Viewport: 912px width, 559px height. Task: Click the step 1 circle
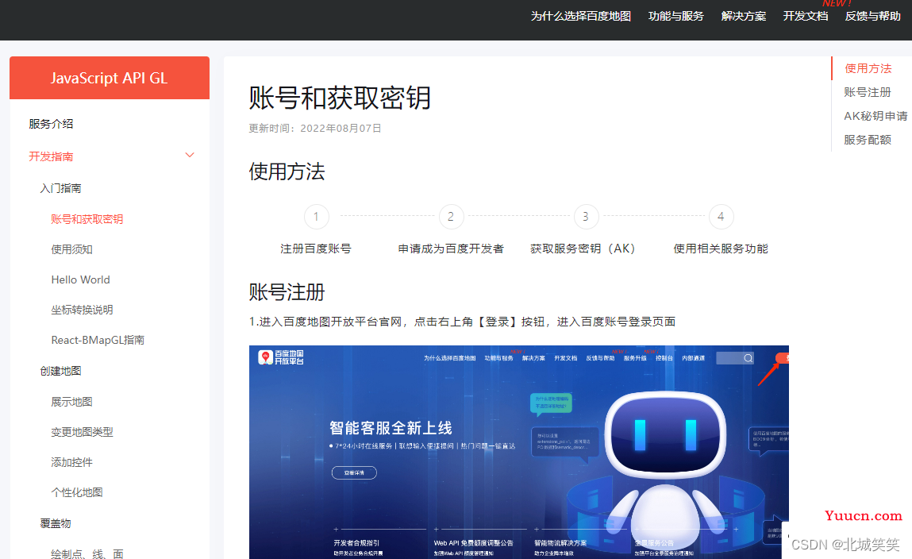click(317, 217)
